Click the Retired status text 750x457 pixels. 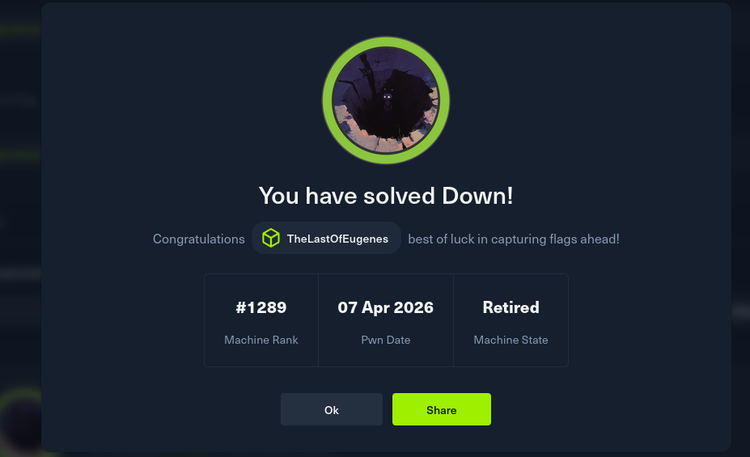(x=511, y=307)
